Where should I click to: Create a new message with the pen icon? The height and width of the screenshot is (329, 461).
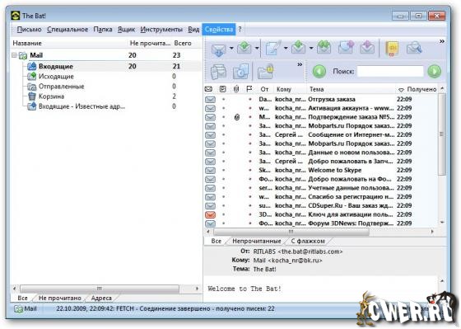coord(273,48)
